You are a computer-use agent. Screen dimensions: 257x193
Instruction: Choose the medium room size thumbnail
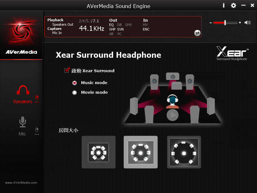(x=141, y=152)
